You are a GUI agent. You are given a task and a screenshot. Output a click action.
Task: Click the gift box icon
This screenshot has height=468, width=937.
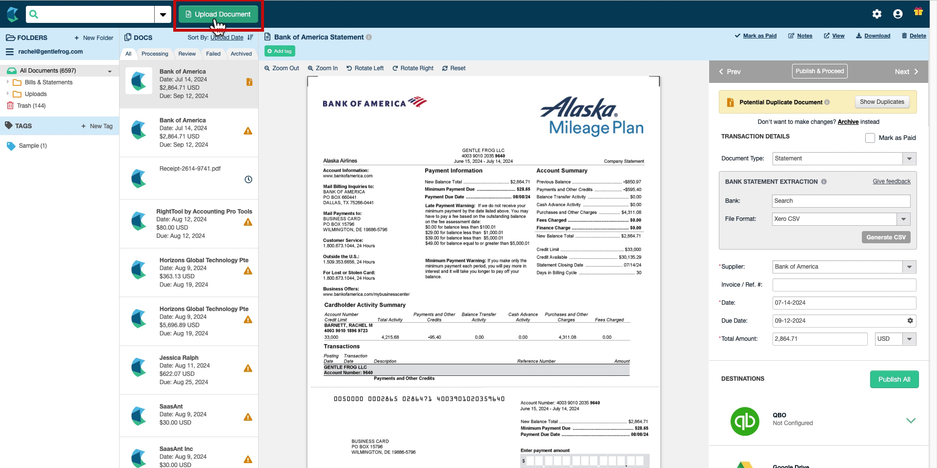pos(918,12)
